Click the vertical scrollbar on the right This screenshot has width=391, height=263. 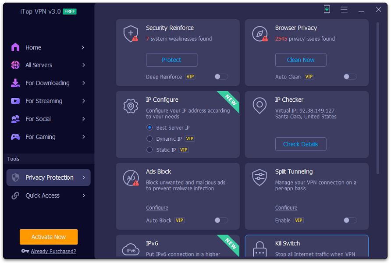click(x=378, y=96)
